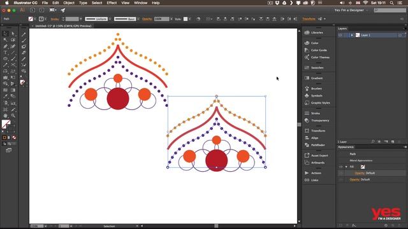
Task: Open the Effect menu
Action: coord(112,3)
